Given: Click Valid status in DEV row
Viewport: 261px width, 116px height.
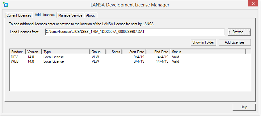Looking at the screenshot, I should coord(175,57).
